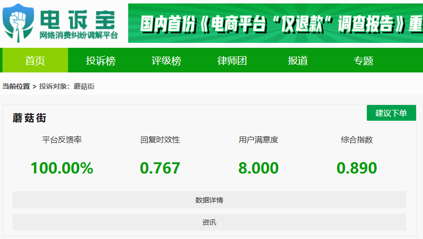Screen dimensions: 423x239
Task: Click the 网络消费纠纷调解平台 tagline
Action: (79, 35)
